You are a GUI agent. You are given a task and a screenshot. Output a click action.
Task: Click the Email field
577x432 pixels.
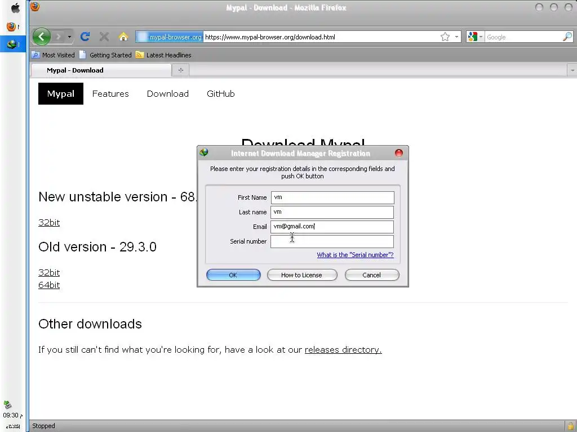[x=332, y=227]
